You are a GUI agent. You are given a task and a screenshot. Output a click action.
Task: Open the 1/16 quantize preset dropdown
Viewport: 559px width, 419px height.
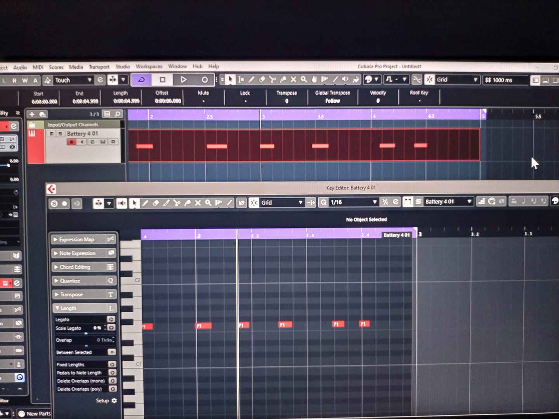click(354, 202)
